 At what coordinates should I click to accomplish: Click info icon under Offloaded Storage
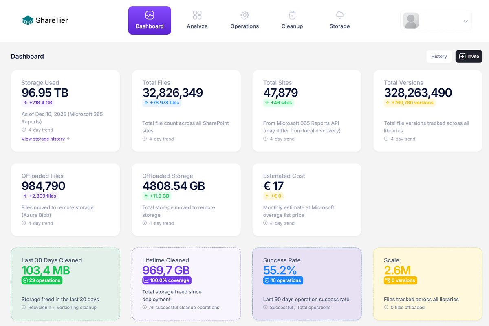point(145,223)
